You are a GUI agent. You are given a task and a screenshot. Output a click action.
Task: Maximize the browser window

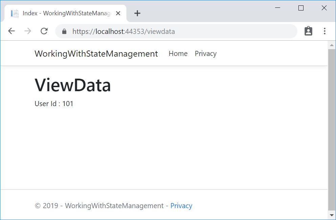coord(301,8)
